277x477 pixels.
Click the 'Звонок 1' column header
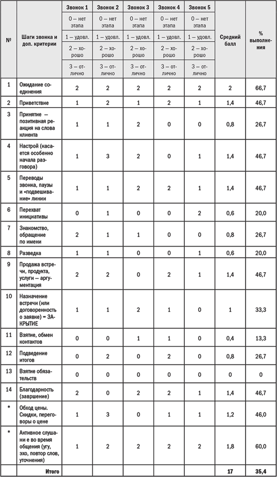click(x=77, y=6)
